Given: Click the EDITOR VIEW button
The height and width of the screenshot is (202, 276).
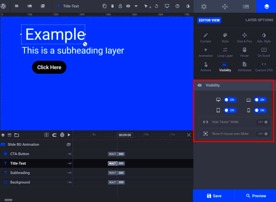Looking at the screenshot, I should 209,20.
